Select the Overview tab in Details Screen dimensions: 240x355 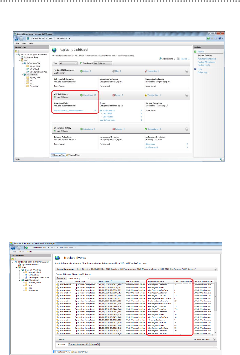point(62,344)
